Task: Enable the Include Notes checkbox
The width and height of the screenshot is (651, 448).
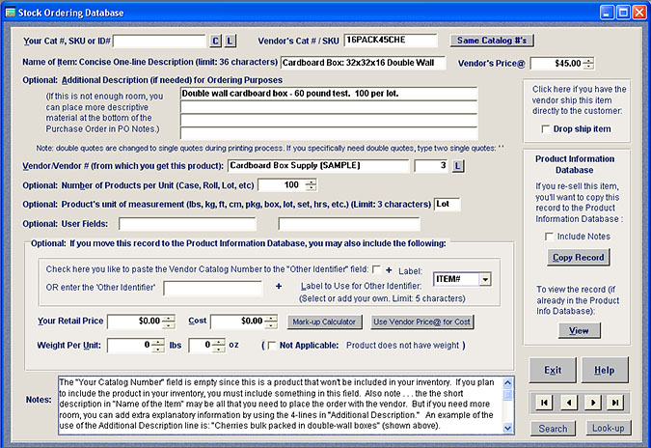Action: pyautogui.click(x=549, y=237)
